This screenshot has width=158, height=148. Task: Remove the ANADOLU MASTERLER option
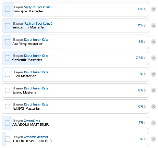pos(154,123)
